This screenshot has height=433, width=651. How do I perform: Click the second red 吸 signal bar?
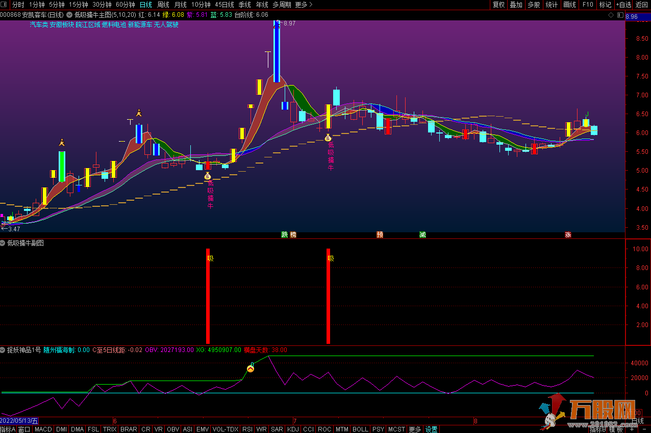pos(328,296)
